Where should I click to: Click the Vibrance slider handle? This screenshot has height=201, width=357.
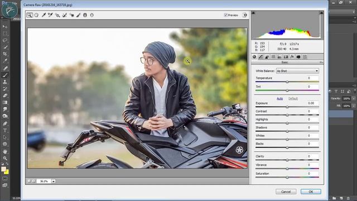tap(287, 169)
